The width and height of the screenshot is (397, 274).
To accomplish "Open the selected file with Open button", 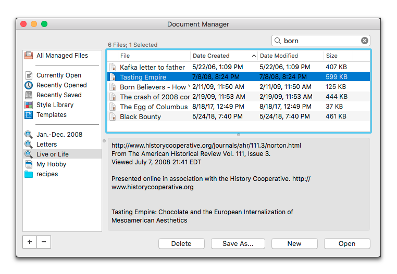I will pyautogui.click(x=347, y=243).
